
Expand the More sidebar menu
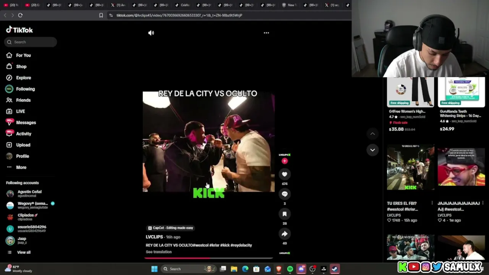click(x=16, y=167)
